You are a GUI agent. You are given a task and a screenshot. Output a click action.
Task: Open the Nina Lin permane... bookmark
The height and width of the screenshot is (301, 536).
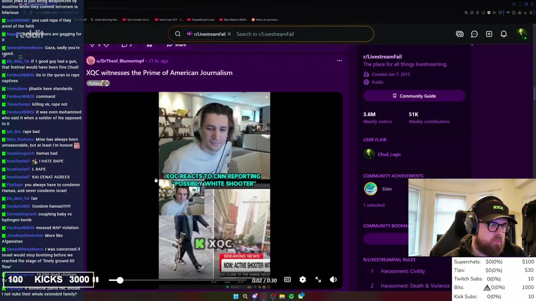[x=265, y=20]
